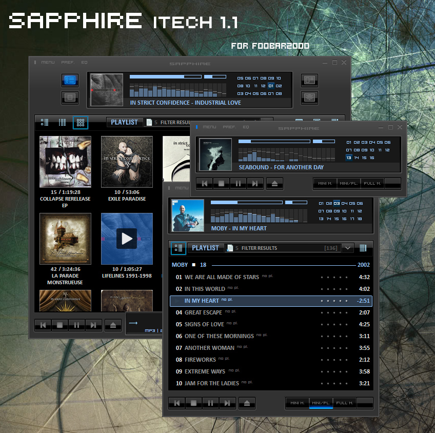This screenshot has height=433, width=435.
Task: Open EQ in the large back Sapphire window
Action: 84,62
